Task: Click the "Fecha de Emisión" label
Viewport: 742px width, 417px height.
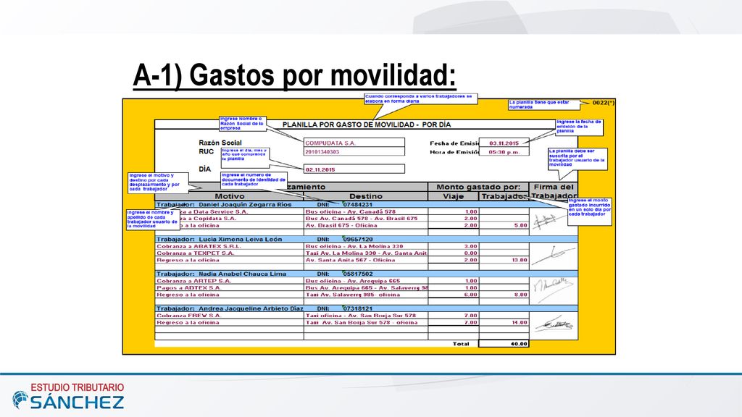Action: pos(454,143)
